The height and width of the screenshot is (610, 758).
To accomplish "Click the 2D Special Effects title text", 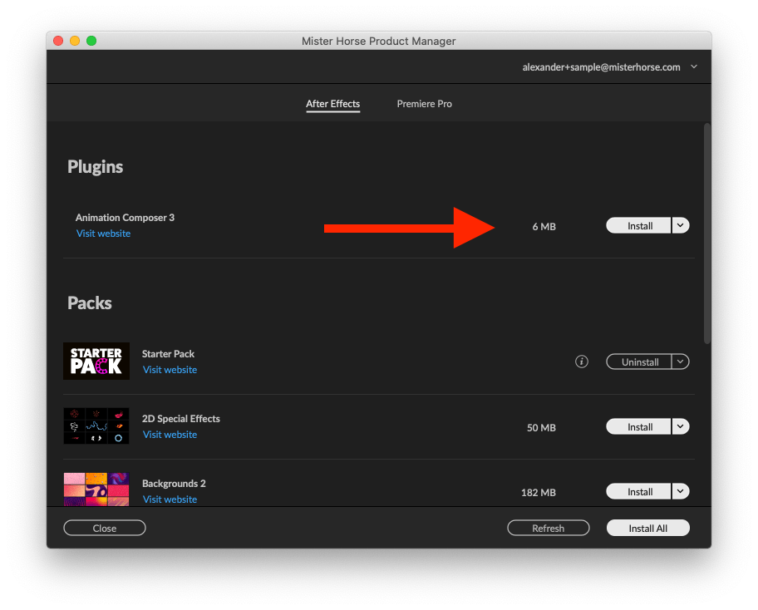I will point(181,419).
